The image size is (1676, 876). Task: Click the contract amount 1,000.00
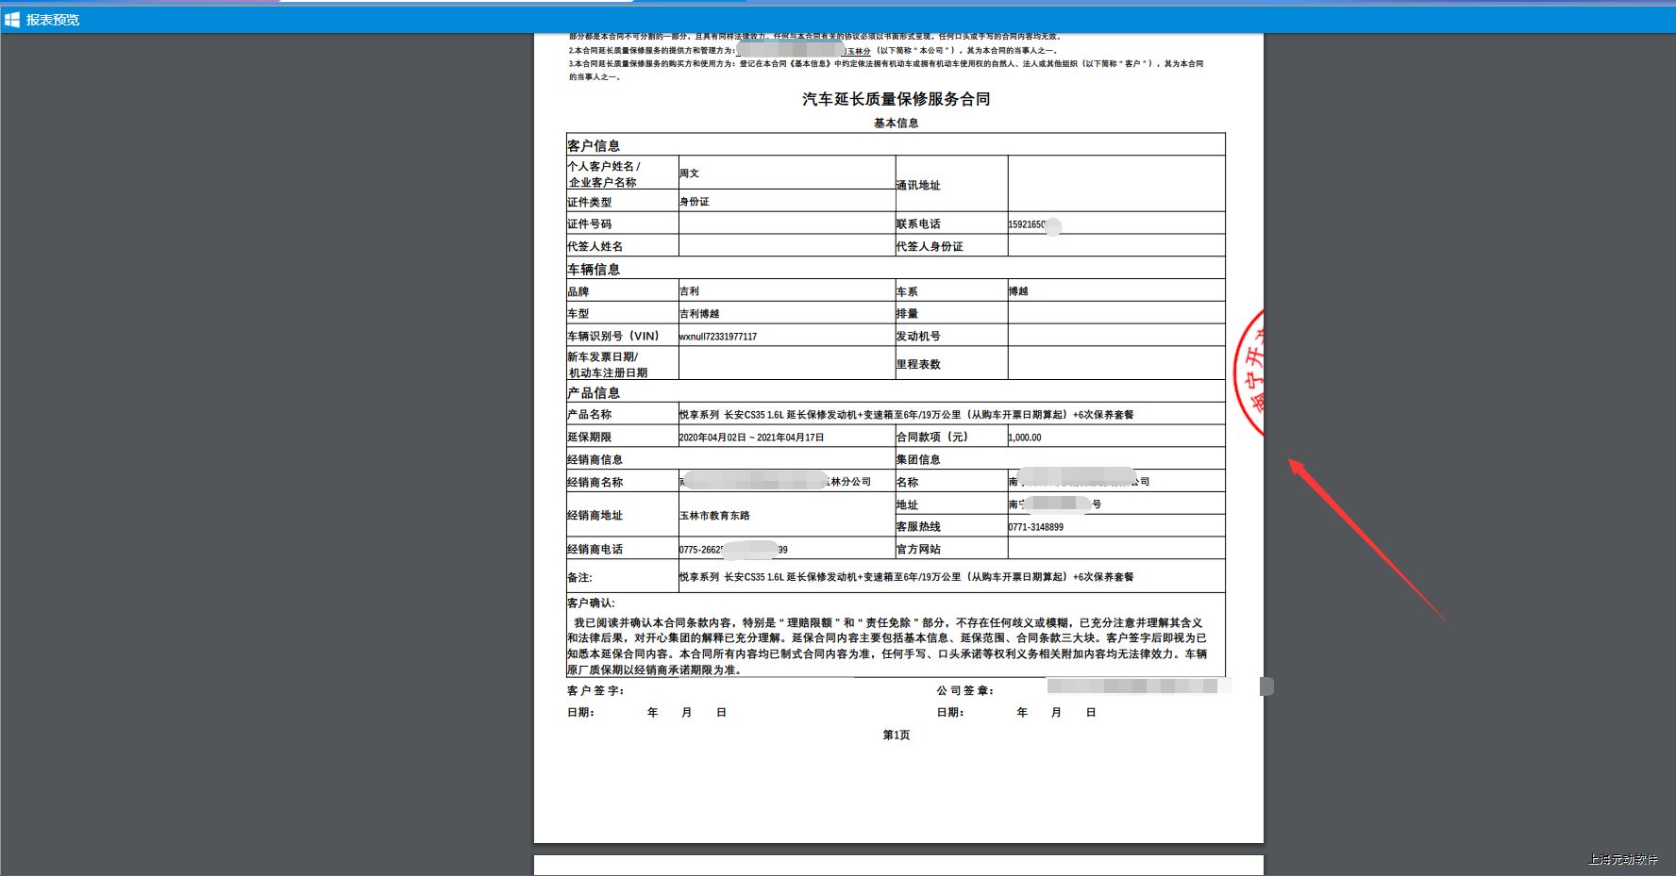pos(1025,438)
